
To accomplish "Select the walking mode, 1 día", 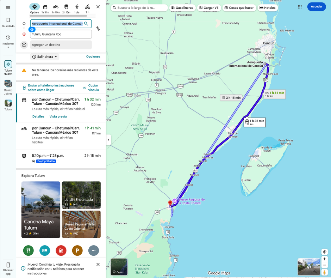I will [x=77, y=8].
